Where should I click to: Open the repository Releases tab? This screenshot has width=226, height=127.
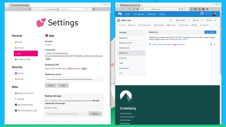[184, 25]
